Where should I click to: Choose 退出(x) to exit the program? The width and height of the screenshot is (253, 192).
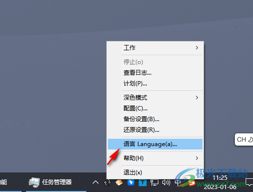pyautogui.click(x=155, y=172)
